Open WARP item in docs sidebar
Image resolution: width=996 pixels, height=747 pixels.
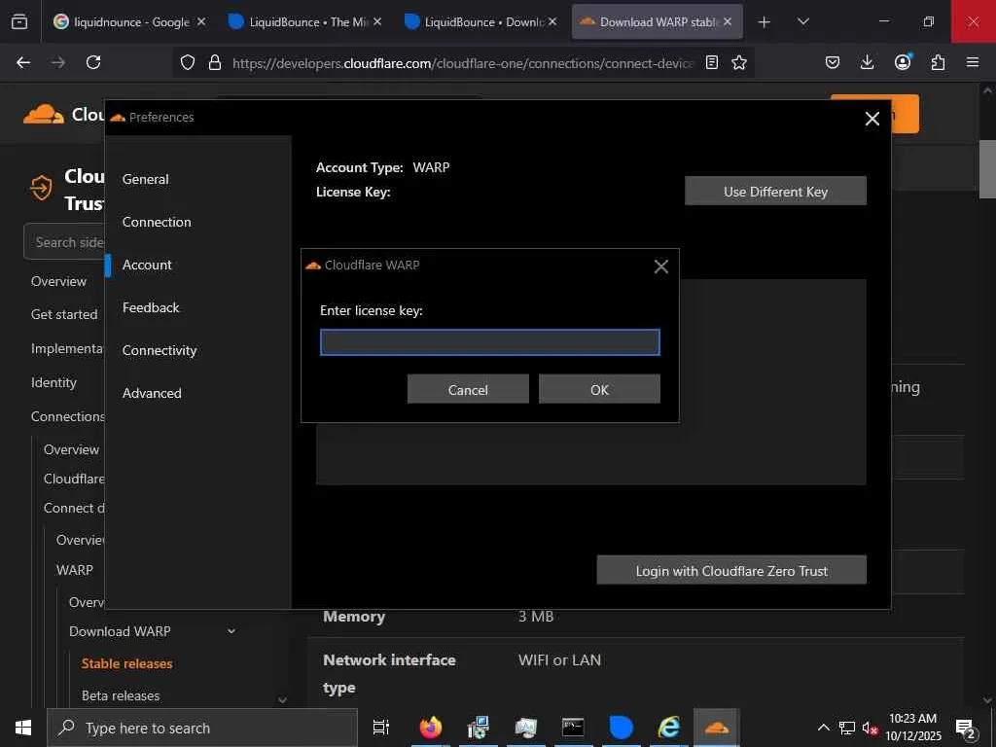[x=74, y=570]
